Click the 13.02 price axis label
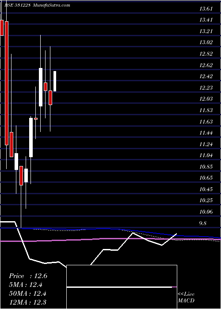 point(206,42)
